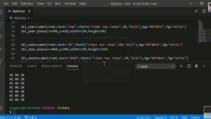This screenshot has height=119, width=211.
Task: Open the Go menu
Action: tap(49, 4)
